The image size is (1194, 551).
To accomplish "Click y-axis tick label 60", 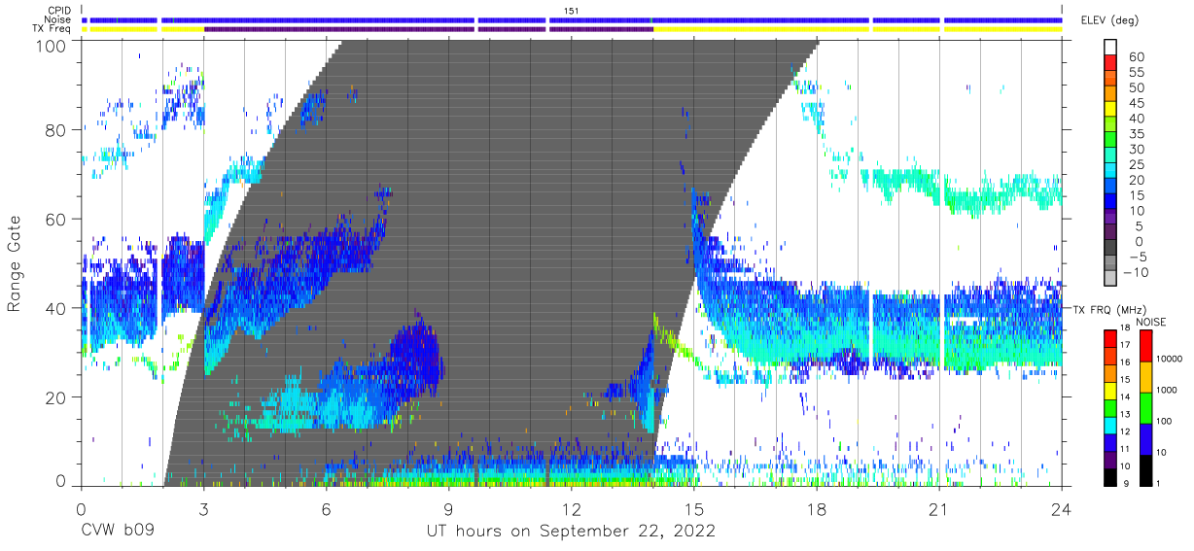I will coord(56,219).
